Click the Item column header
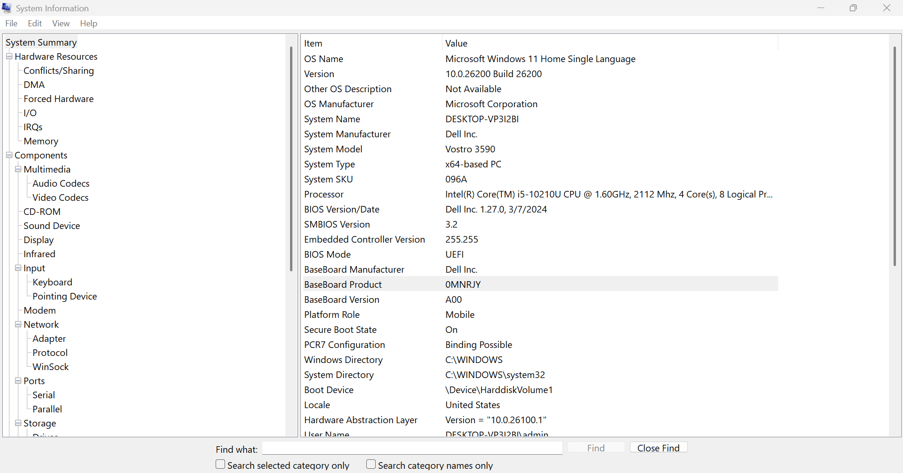Image resolution: width=903 pixels, height=473 pixels. point(372,43)
